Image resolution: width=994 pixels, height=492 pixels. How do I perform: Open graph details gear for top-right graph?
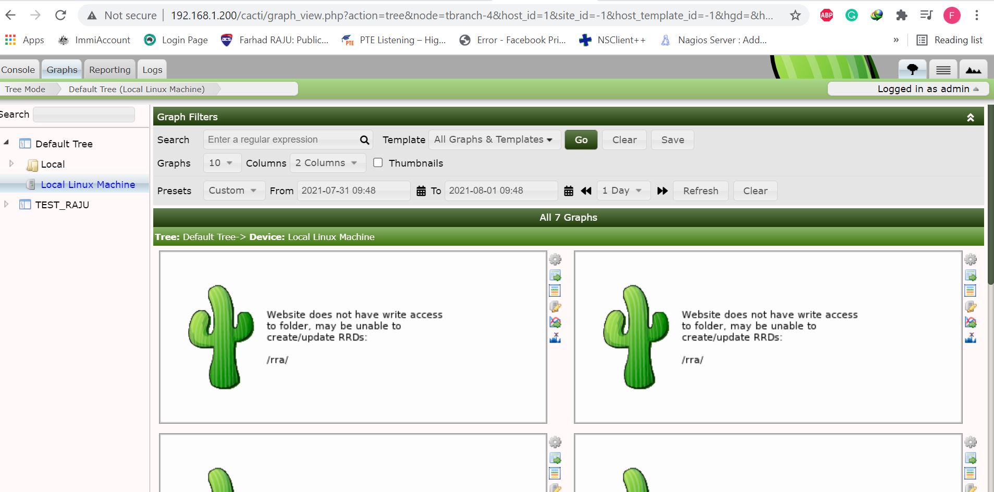coord(971,259)
